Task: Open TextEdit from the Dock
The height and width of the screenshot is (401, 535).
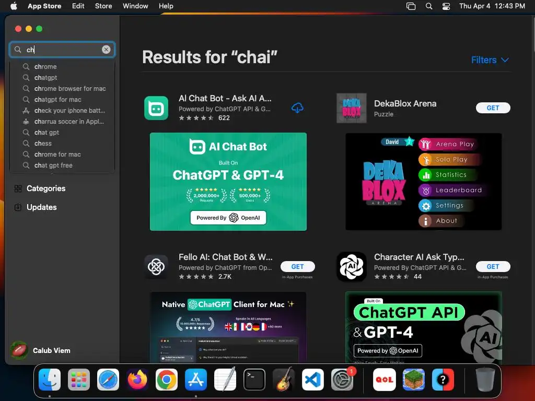Action: pyautogui.click(x=225, y=380)
